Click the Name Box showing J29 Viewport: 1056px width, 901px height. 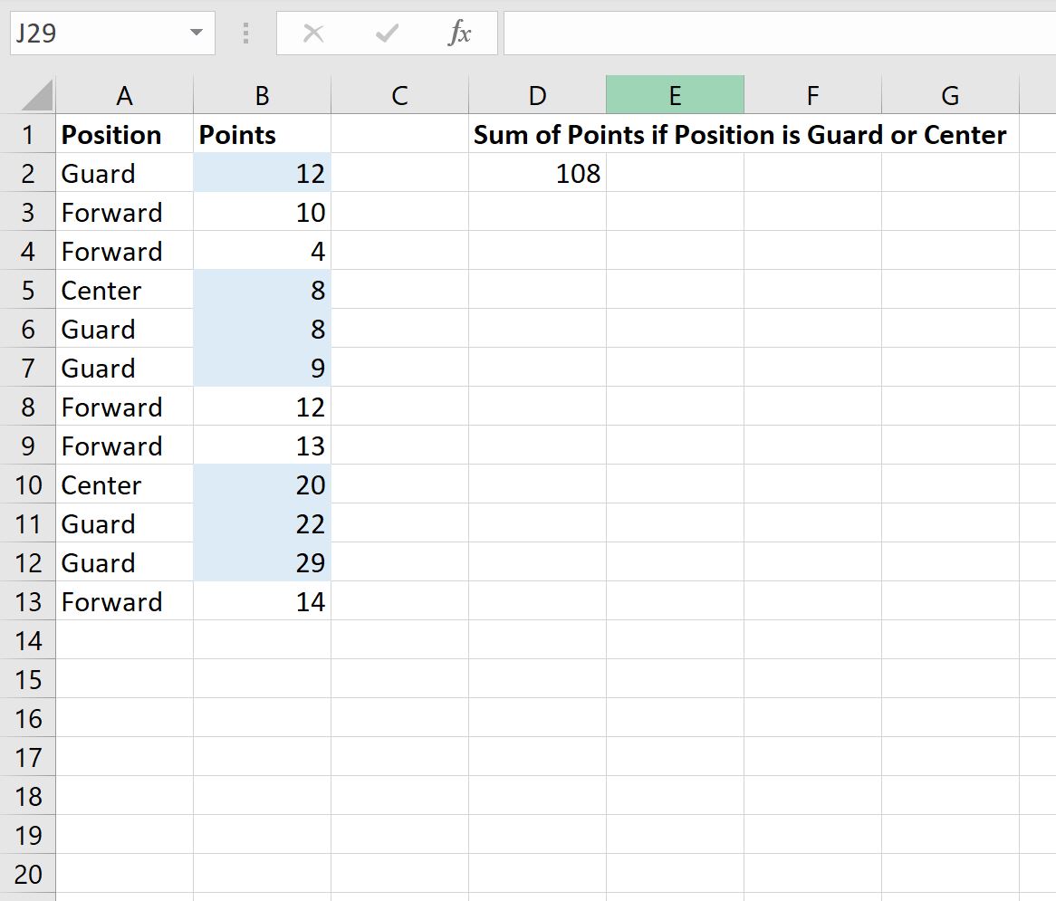[112, 33]
